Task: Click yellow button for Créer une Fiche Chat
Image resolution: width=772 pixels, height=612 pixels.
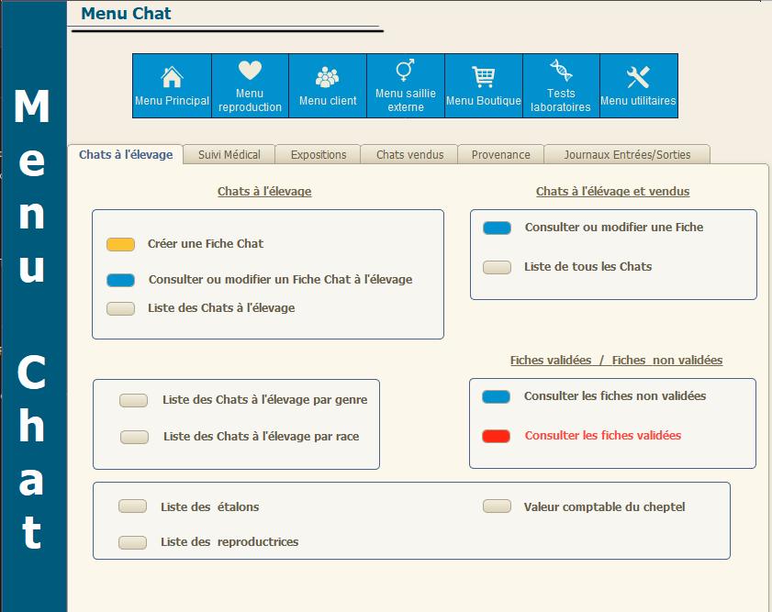Action: pos(120,244)
